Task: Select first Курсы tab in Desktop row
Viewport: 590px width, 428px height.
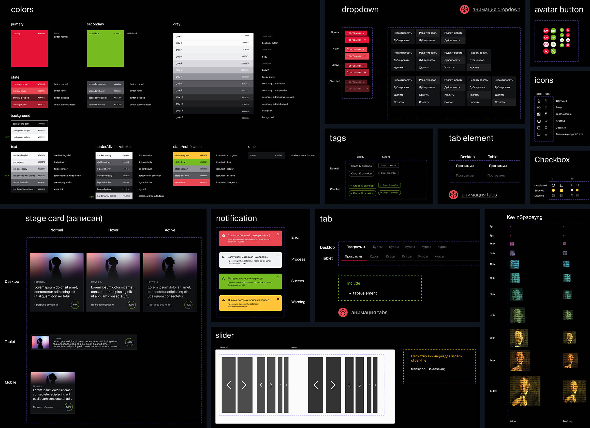Action: tap(377, 247)
